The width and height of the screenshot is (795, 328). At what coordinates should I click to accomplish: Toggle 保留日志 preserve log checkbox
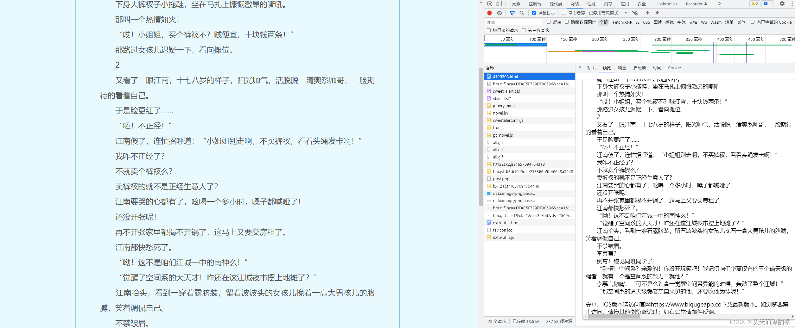(534, 13)
